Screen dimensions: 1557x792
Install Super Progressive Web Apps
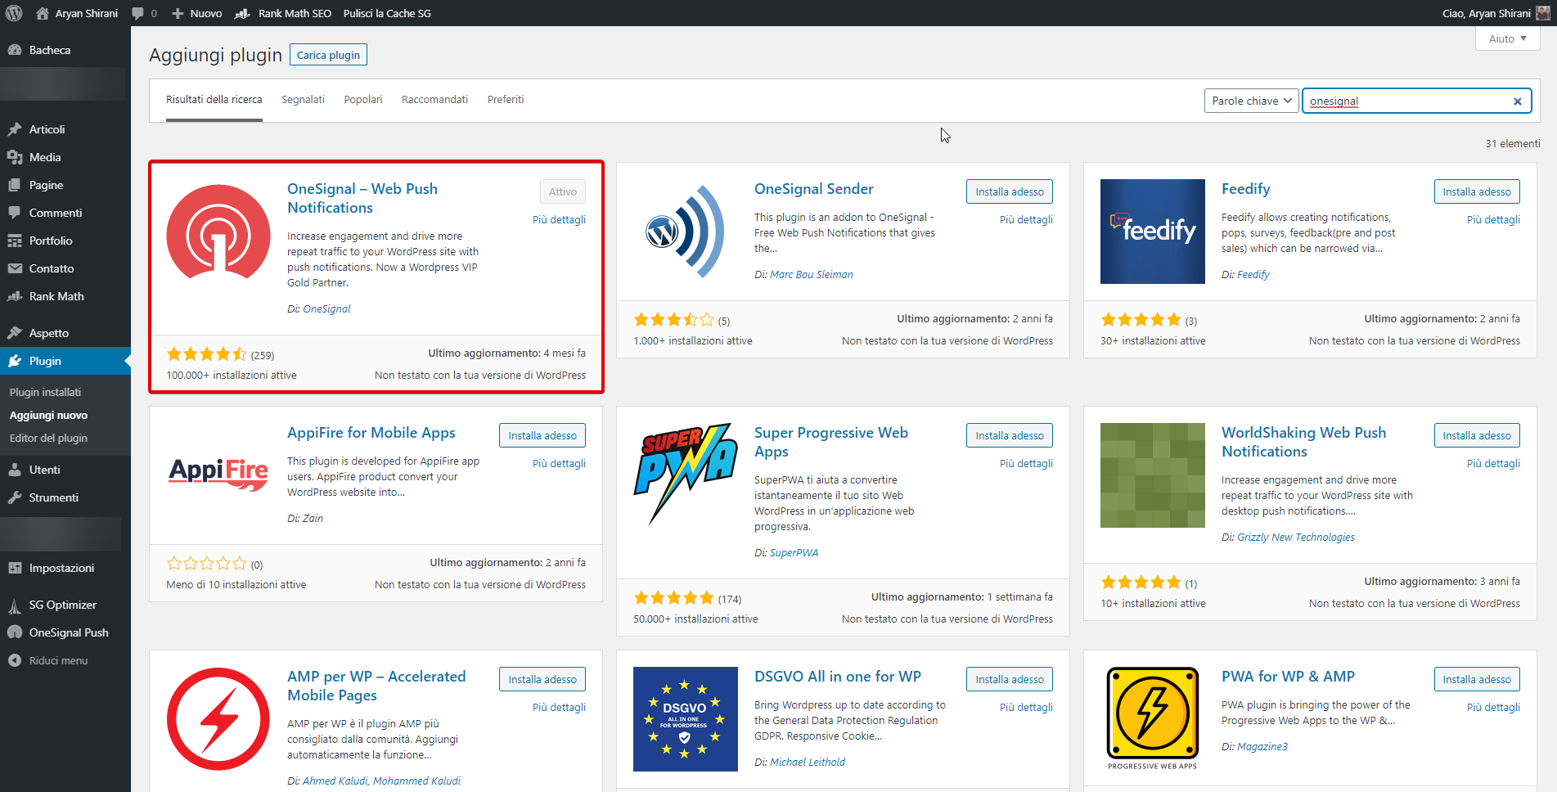1010,435
